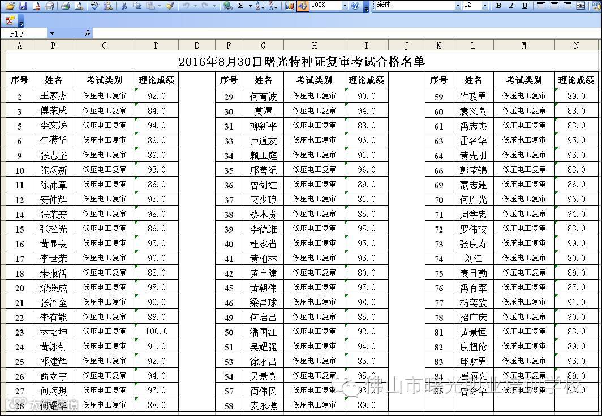
Task: Open the AutoSum functions dropdown arrow
Action: (x=250, y=6)
